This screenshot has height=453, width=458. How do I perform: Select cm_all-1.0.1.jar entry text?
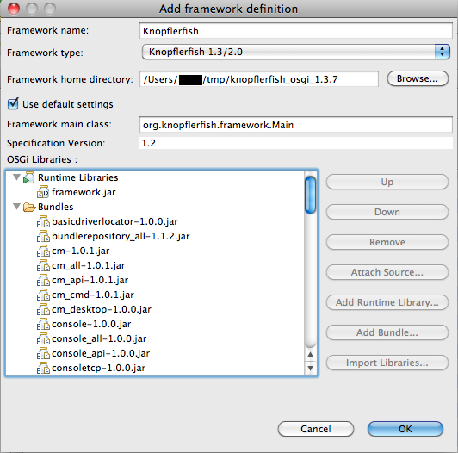coord(88,265)
